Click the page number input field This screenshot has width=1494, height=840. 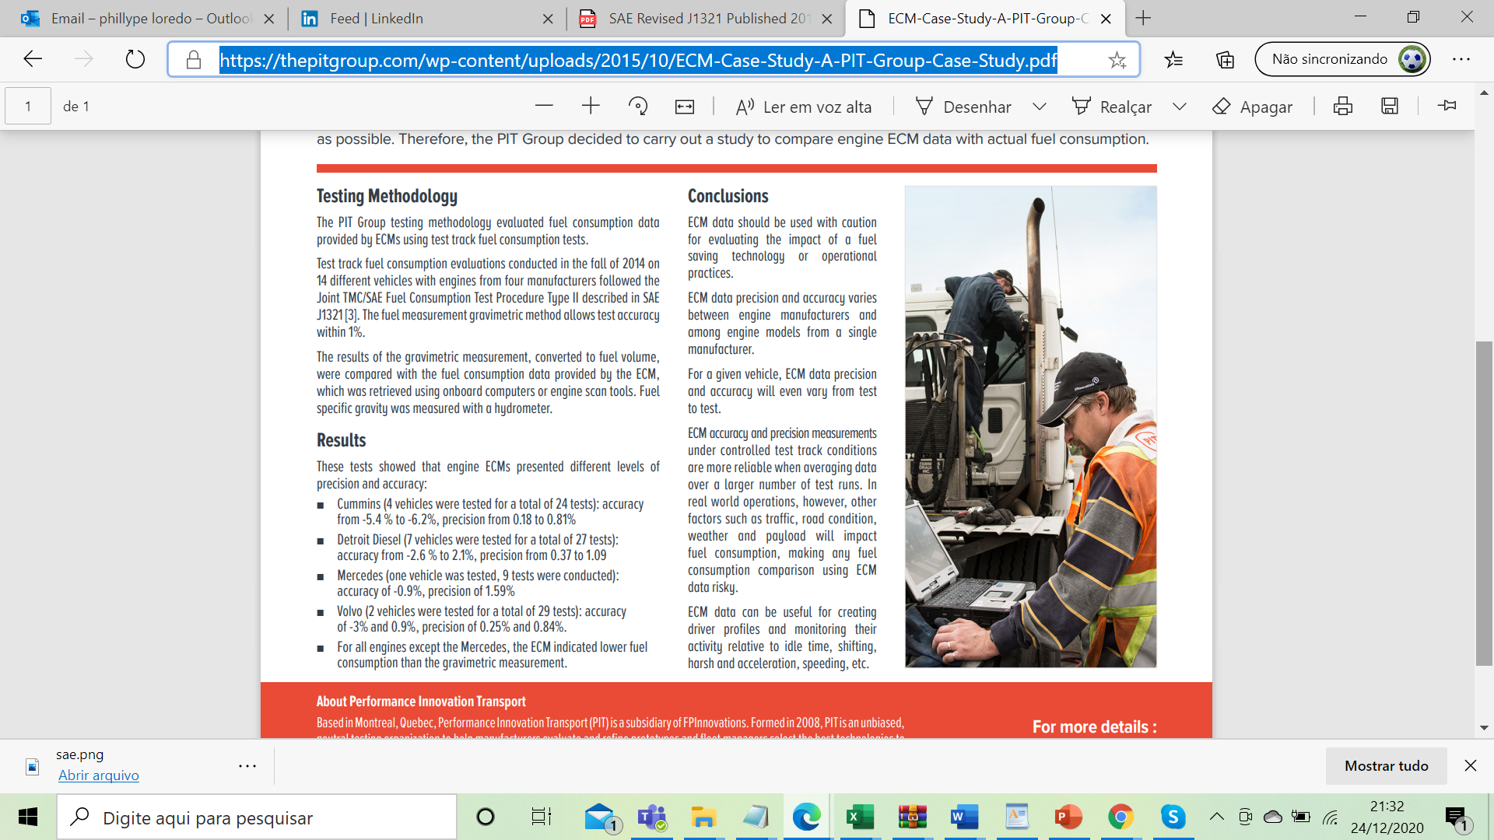(x=28, y=107)
